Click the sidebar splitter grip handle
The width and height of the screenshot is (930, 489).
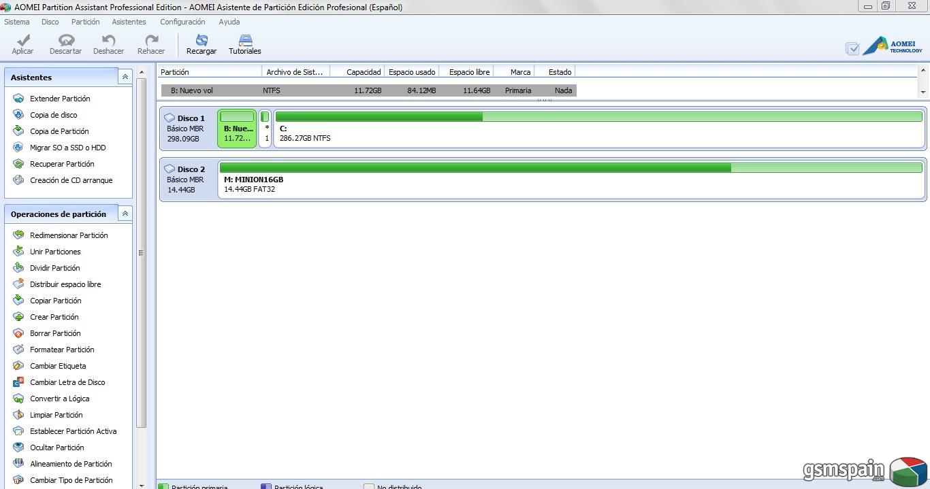pyautogui.click(x=141, y=252)
